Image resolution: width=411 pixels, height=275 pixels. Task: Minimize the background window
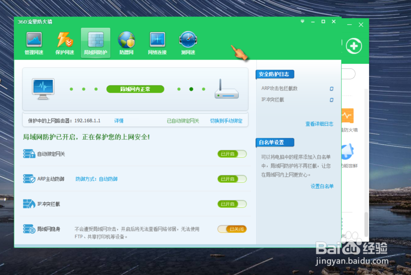coord(349,25)
